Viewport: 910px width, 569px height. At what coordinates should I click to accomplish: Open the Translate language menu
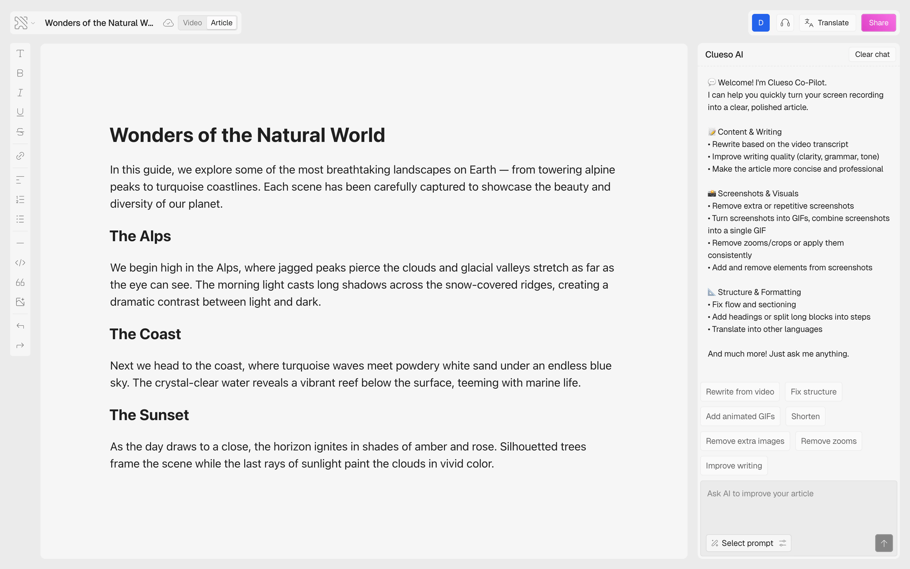pos(827,22)
